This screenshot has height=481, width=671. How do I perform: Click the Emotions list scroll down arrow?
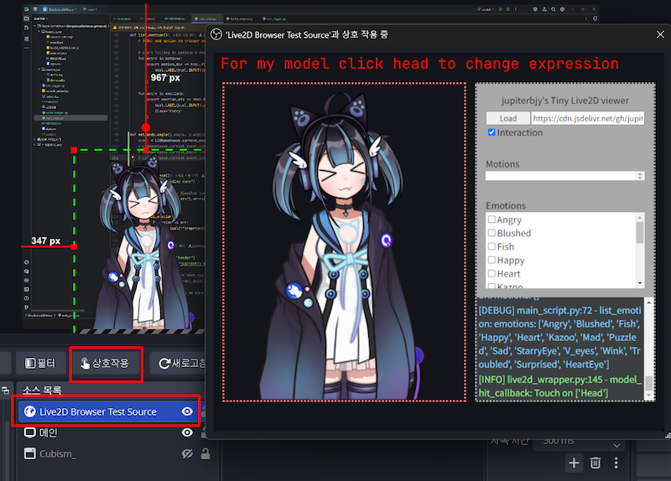pyautogui.click(x=640, y=283)
